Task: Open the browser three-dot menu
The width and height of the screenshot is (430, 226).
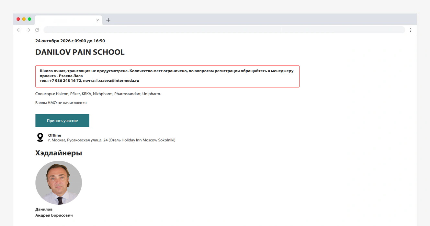Action: tap(411, 30)
